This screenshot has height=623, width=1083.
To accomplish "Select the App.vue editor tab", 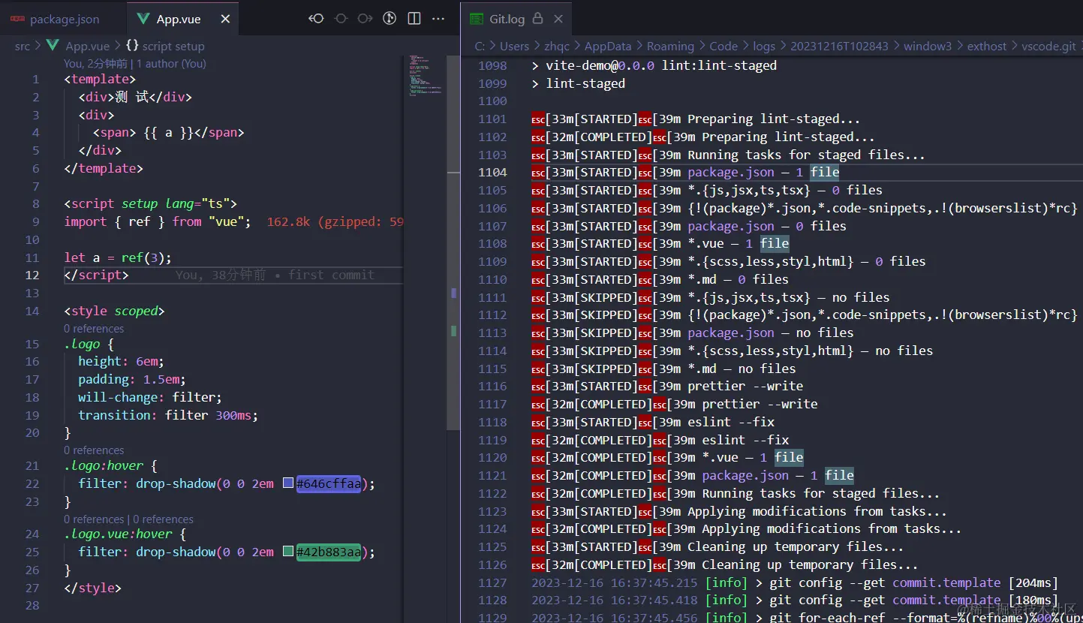I will coord(179,19).
